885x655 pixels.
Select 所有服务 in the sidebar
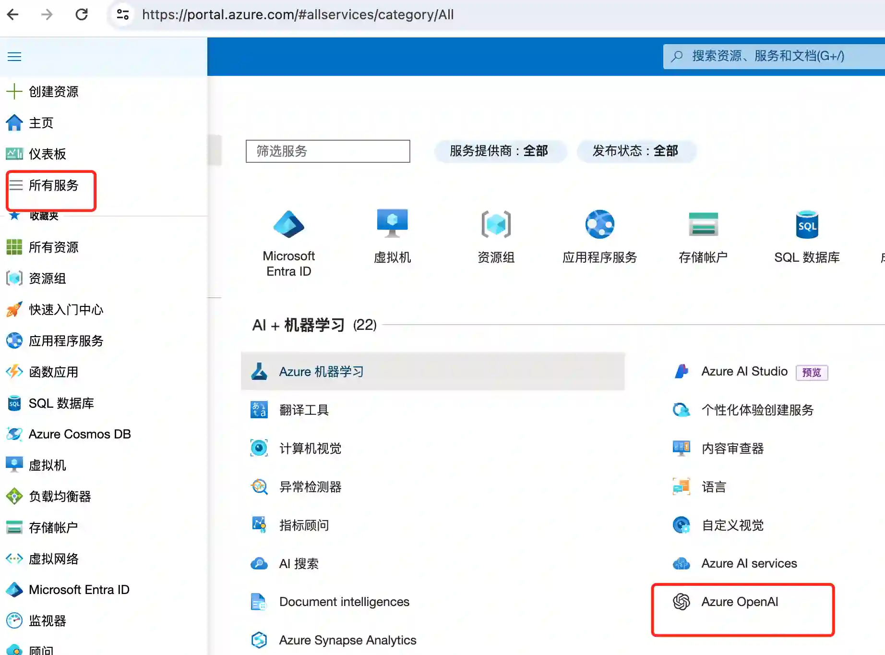(53, 185)
